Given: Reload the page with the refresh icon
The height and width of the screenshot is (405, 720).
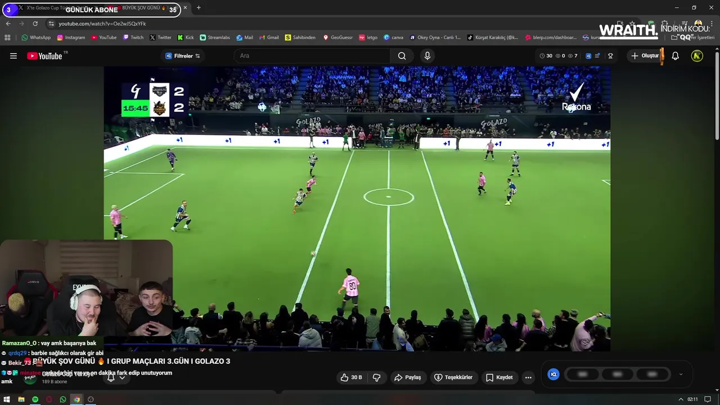Looking at the screenshot, I should pyautogui.click(x=35, y=24).
